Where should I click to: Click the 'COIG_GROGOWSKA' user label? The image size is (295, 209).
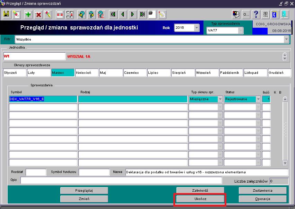coord(273,24)
